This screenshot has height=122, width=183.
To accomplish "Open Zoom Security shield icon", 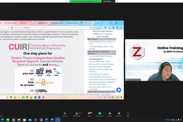I will (x=65, y=114).
